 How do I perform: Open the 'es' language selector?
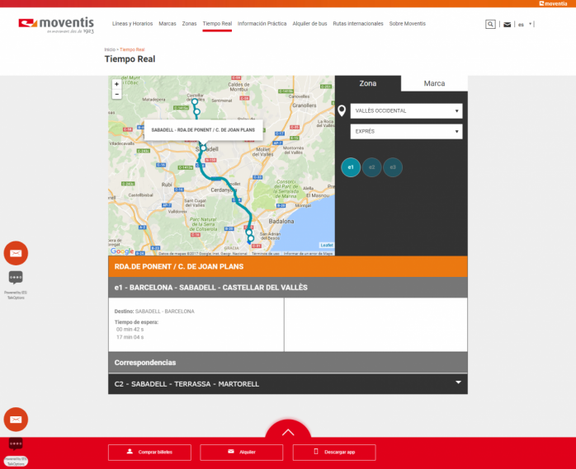(x=525, y=25)
